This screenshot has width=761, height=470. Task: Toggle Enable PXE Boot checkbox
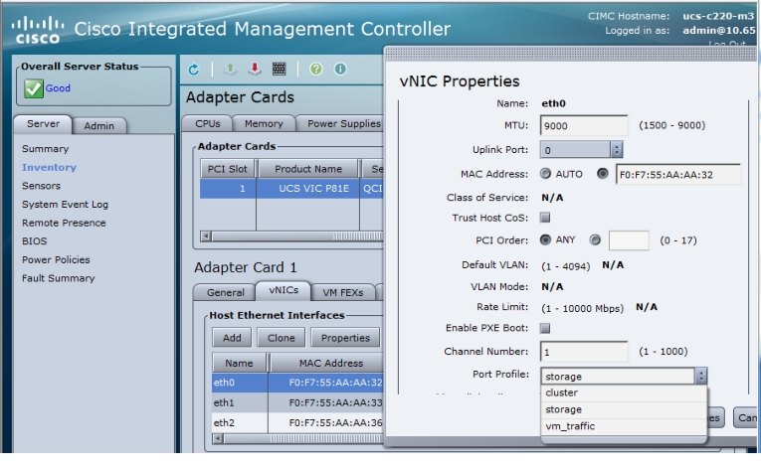point(545,328)
